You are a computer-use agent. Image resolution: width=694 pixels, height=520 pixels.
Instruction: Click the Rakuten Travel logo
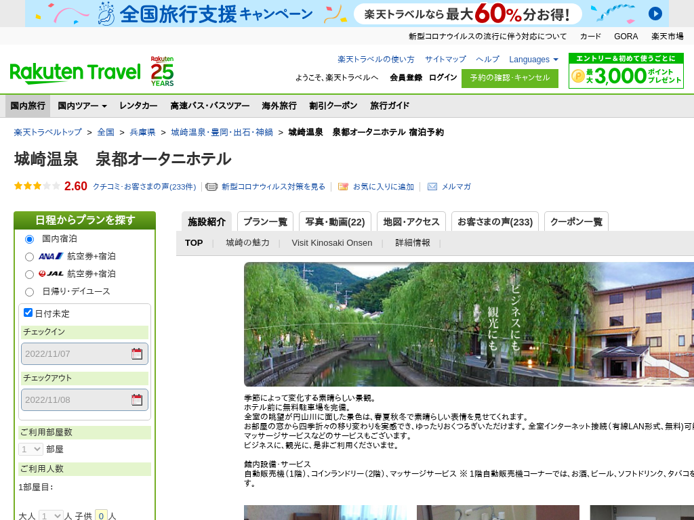coord(75,73)
